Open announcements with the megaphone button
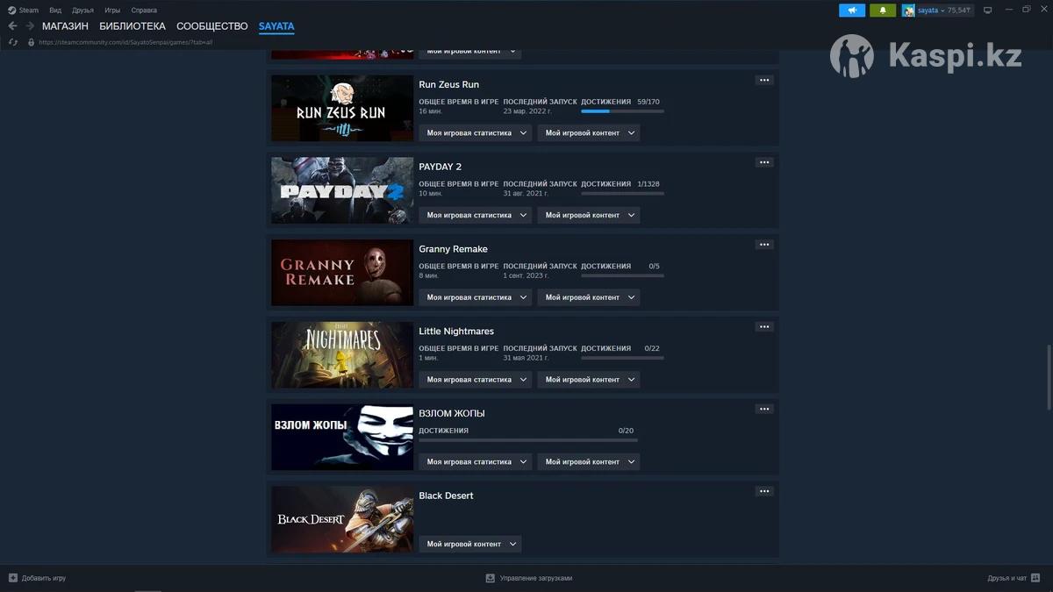The image size is (1053, 592). (852, 11)
